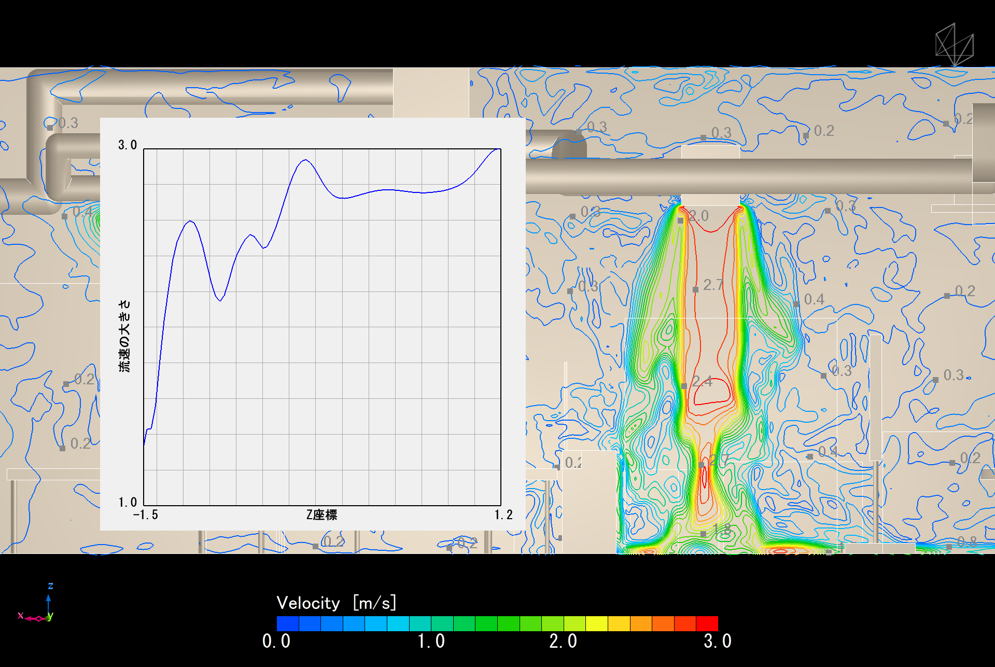The width and height of the screenshot is (995, 667).
Task: Click the graph's 3.0 maximum axis value
Action: [127, 145]
